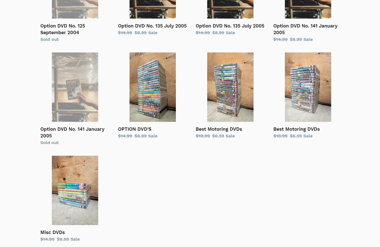Click the $8.99 Sale price under Misc DVDs
This screenshot has width=380, height=247.
(x=68, y=239)
